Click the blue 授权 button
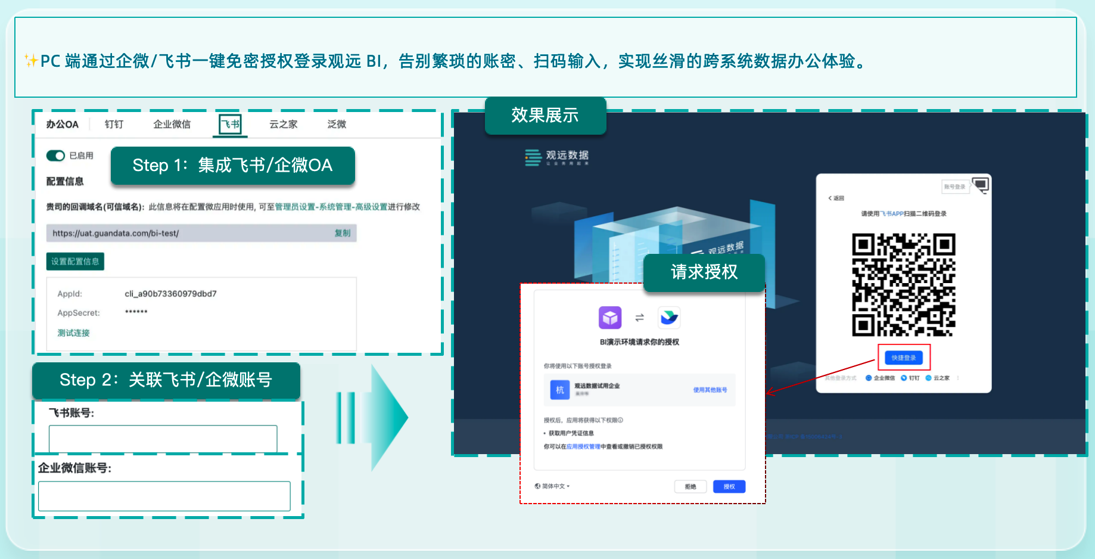Viewport: 1095px width, 559px height. coord(729,486)
